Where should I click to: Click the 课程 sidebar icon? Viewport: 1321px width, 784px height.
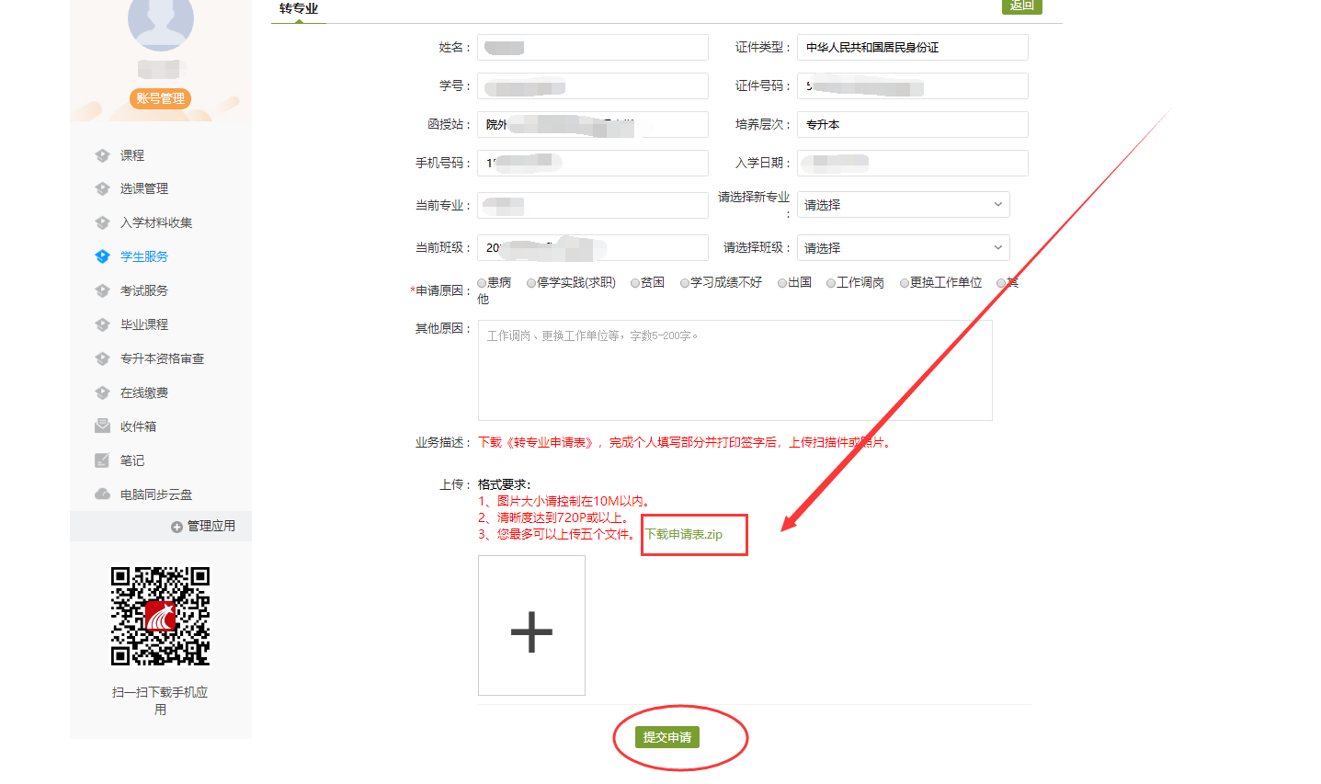click(x=102, y=155)
